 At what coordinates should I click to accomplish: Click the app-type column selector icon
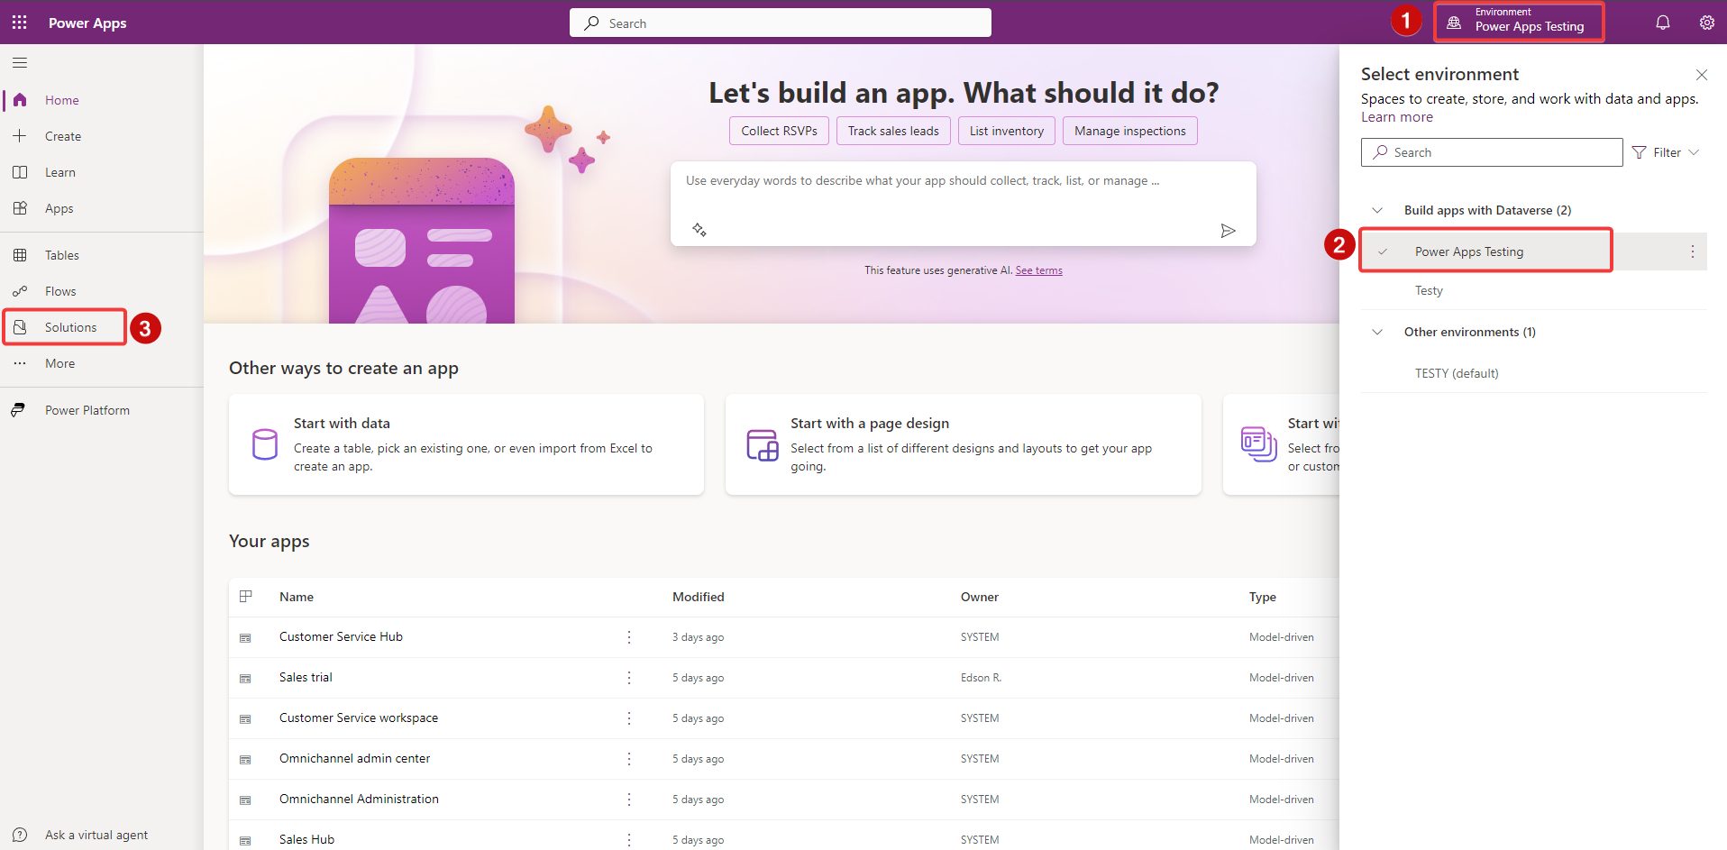tap(245, 596)
